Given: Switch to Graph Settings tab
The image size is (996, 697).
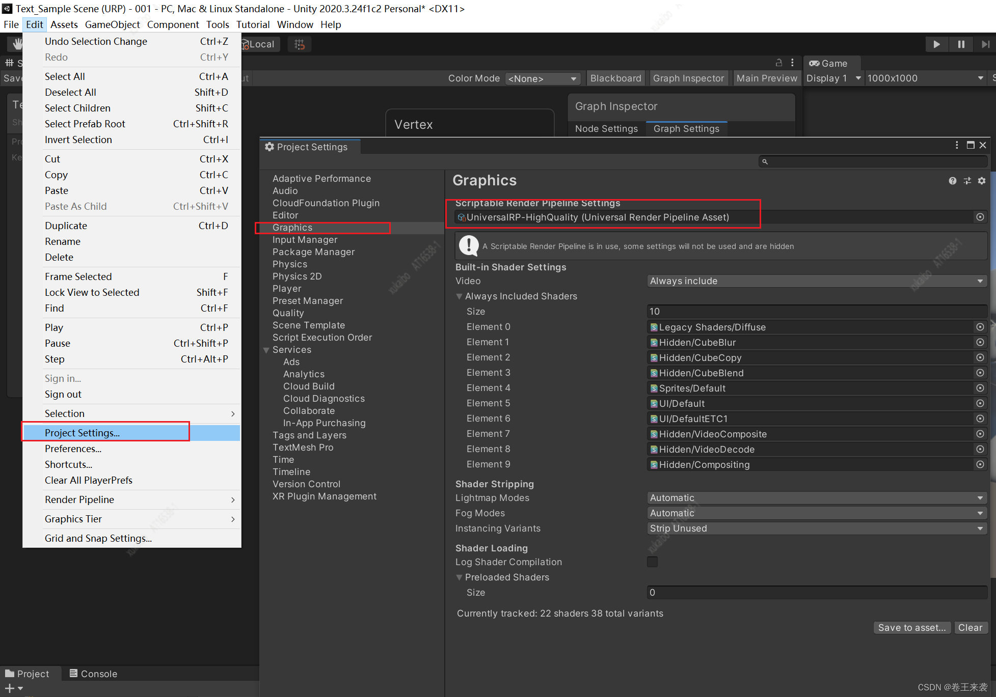Looking at the screenshot, I should tap(686, 128).
